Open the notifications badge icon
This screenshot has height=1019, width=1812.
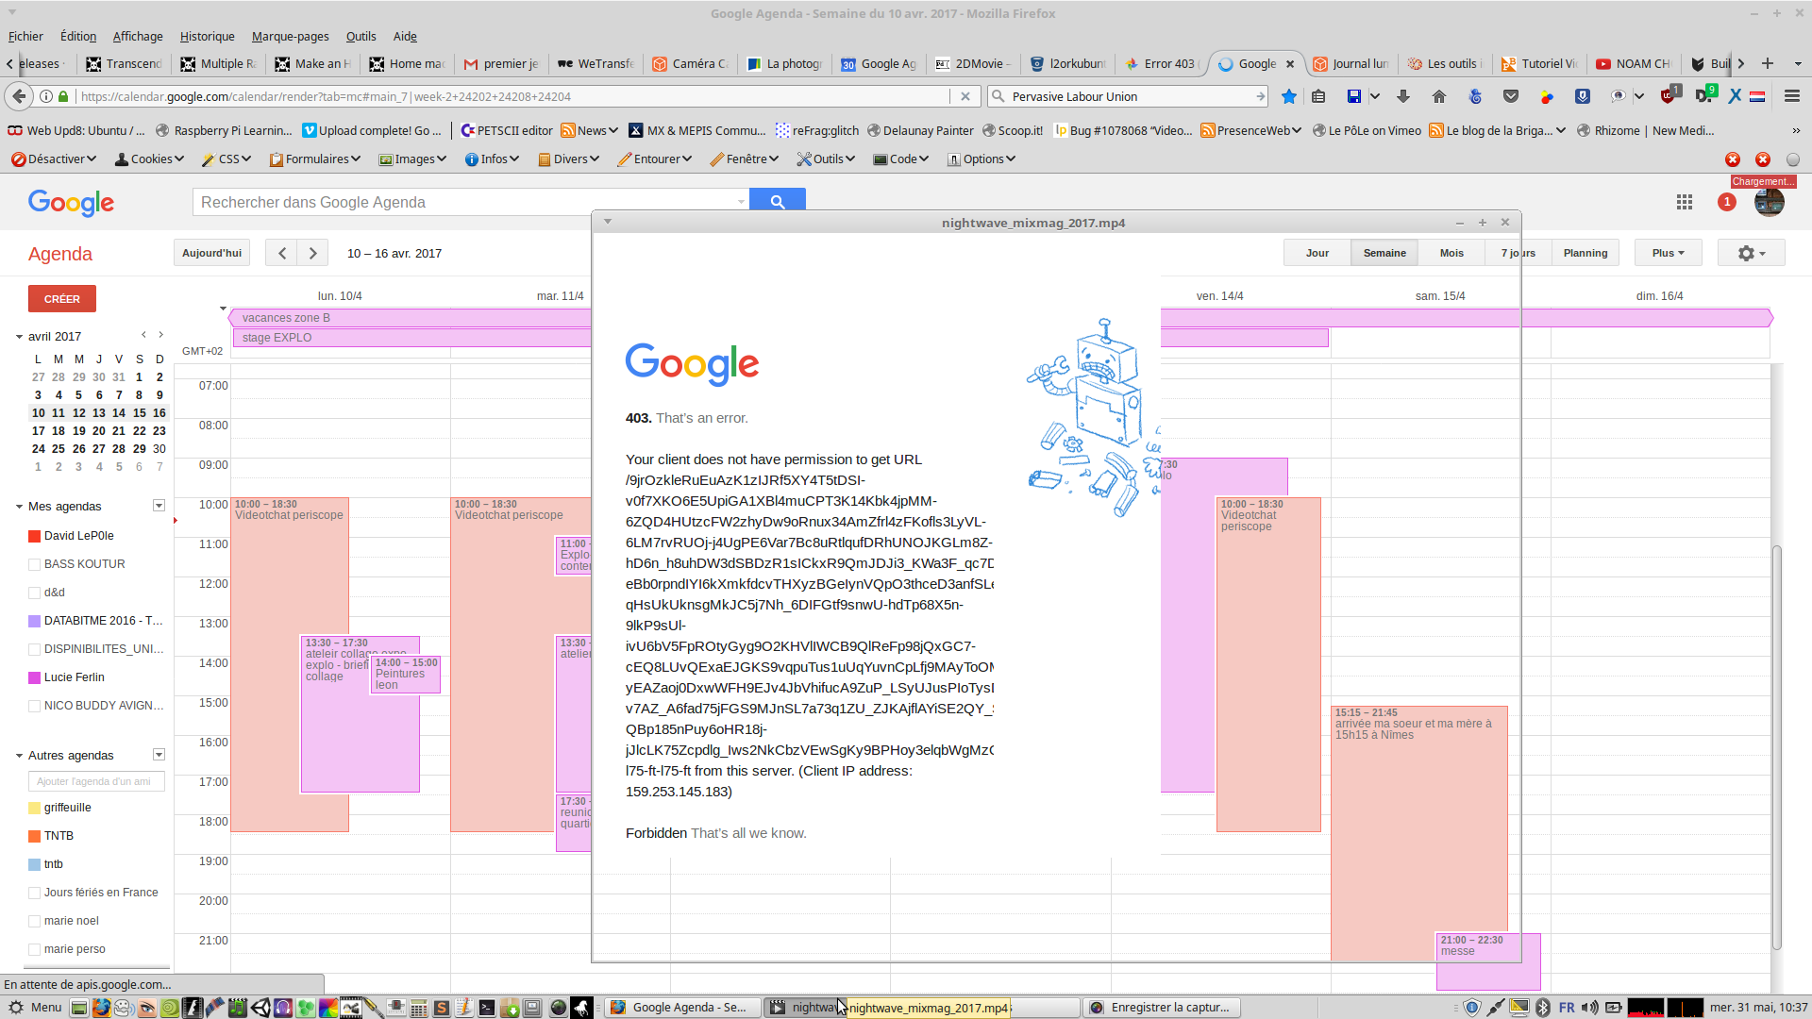click(1727, 202)
